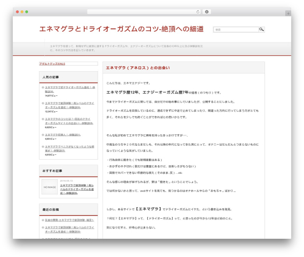Open the first link under 人気の記事
Viewport: 304px width, 257px height.
[70, 89]
